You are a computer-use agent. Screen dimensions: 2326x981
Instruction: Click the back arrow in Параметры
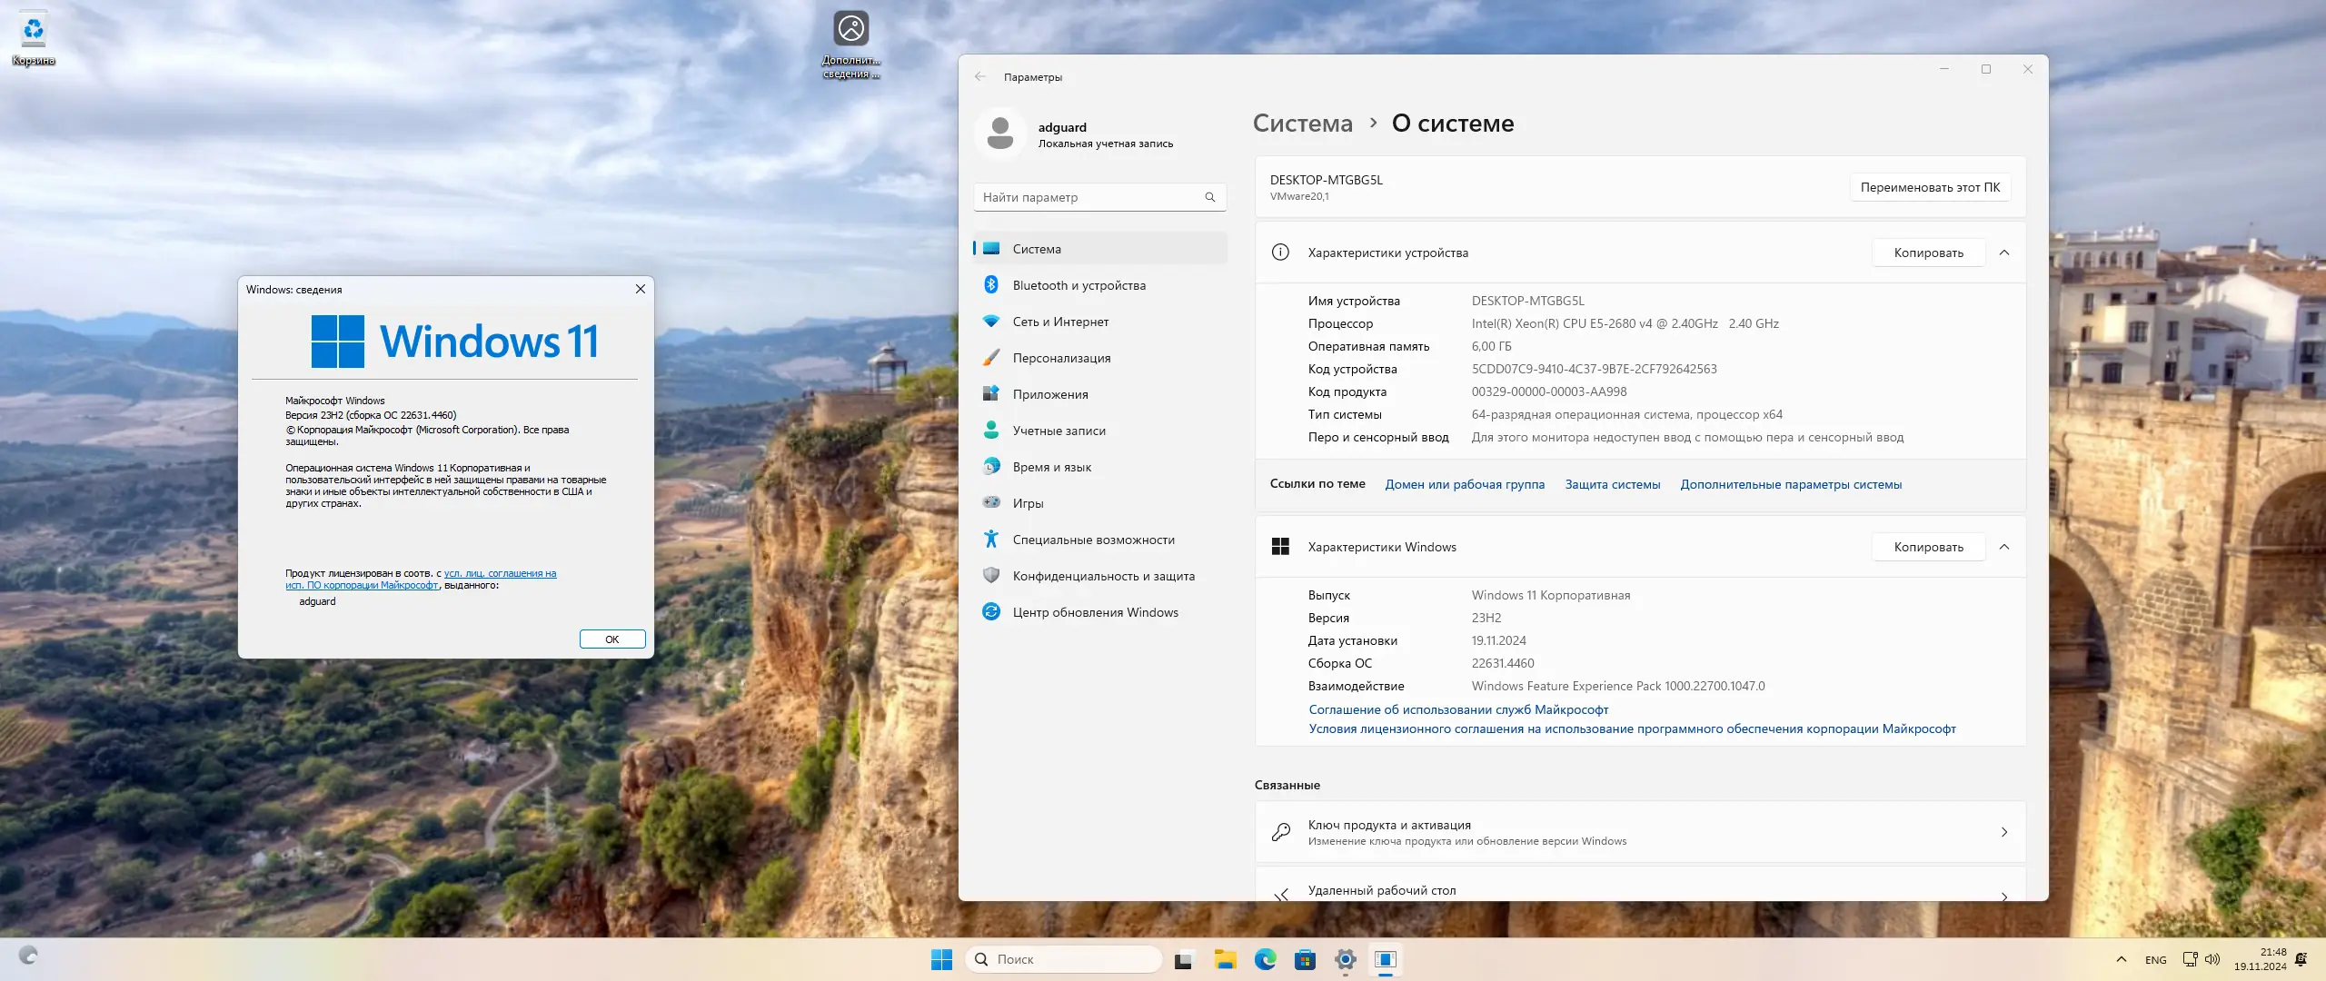pos(980,77)
